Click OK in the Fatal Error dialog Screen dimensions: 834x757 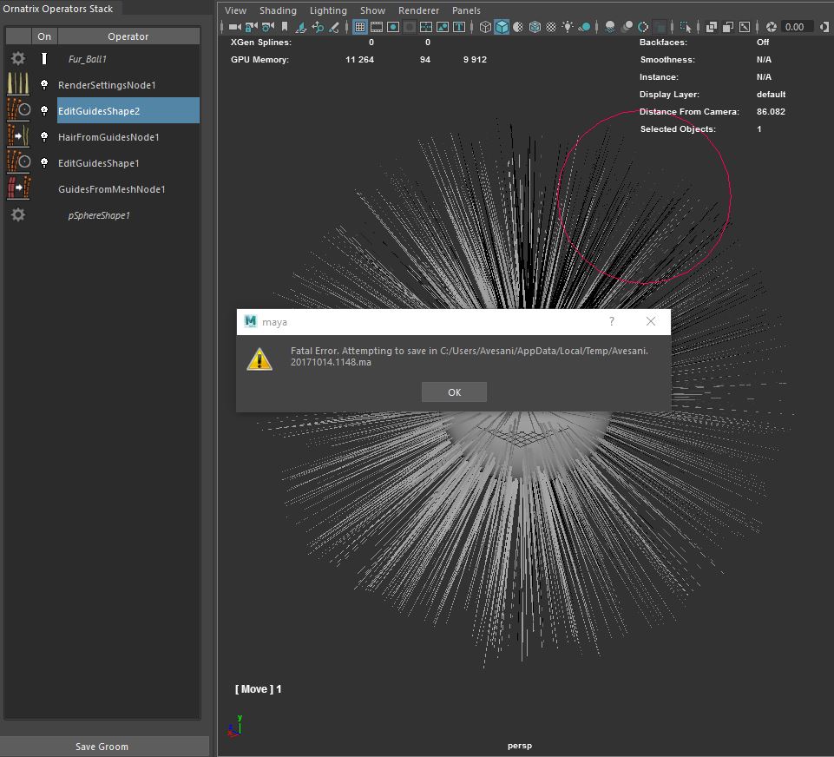tap(454, 392)
